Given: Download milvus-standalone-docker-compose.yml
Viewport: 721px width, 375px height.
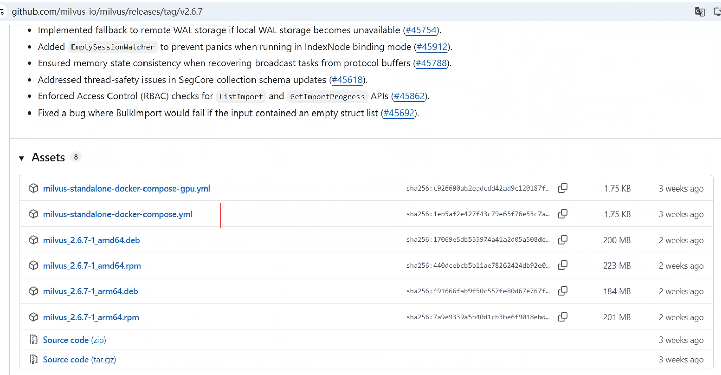Looking at the screenshot, I should coord(117,214).
